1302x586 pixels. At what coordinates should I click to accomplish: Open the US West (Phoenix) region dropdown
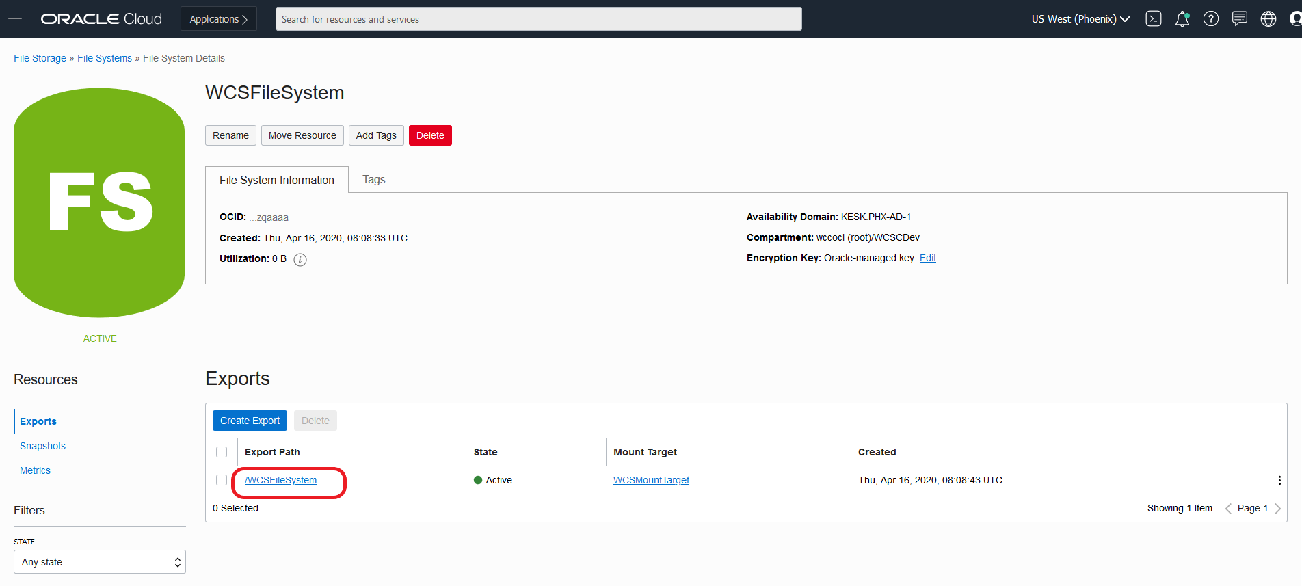point(1080,19)
